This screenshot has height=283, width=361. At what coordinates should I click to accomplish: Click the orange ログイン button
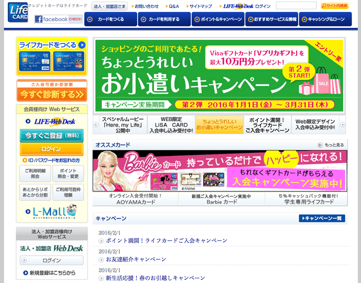pyautogui.click(x=52, y=149)
